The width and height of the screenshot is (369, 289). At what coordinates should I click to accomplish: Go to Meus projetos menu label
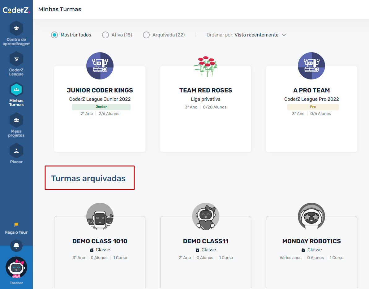point(16,133)
